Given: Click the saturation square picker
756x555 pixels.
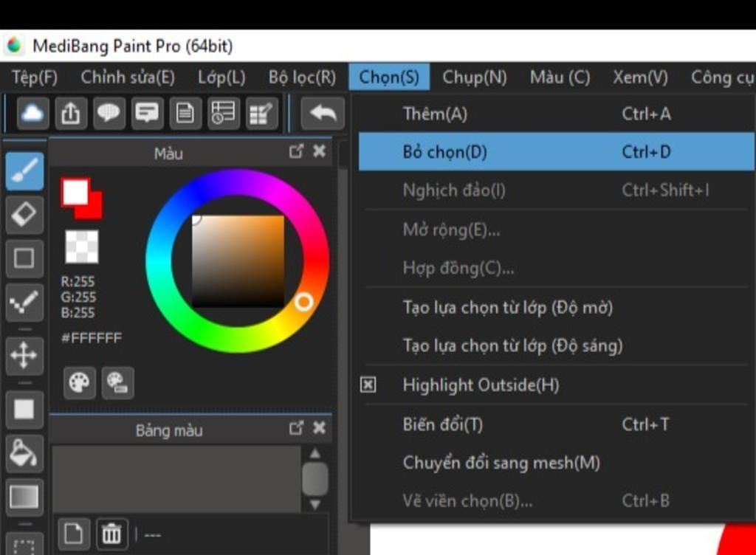Looking at the screenshot, I should (x=238, y=261).
